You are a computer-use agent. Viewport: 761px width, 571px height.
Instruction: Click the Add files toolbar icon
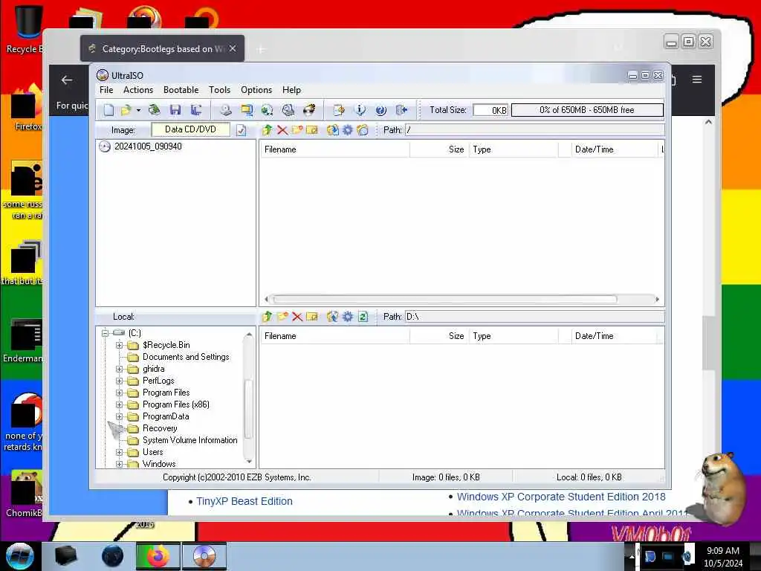(x=339, y=110)
